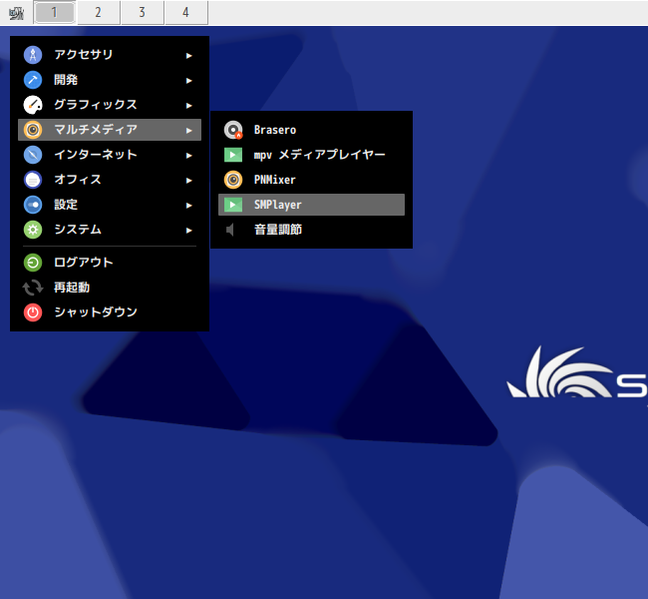Viewport: 648px width, 599px height.
Task: Select the マルチメディア menu category
Action: [x=110, y=130]
